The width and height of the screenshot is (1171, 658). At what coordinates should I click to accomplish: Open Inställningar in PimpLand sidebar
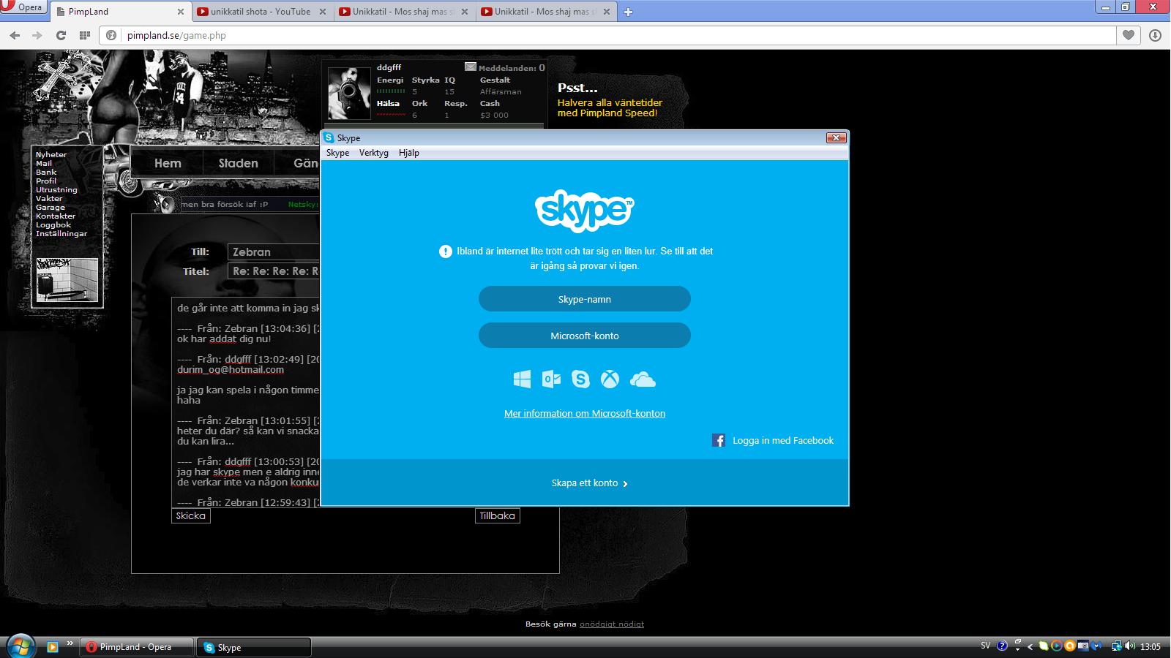pos(61,234)
